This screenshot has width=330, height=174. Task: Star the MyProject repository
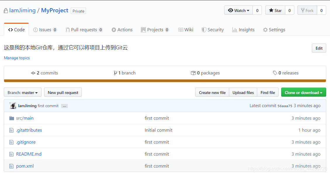(x=275, y=10)
